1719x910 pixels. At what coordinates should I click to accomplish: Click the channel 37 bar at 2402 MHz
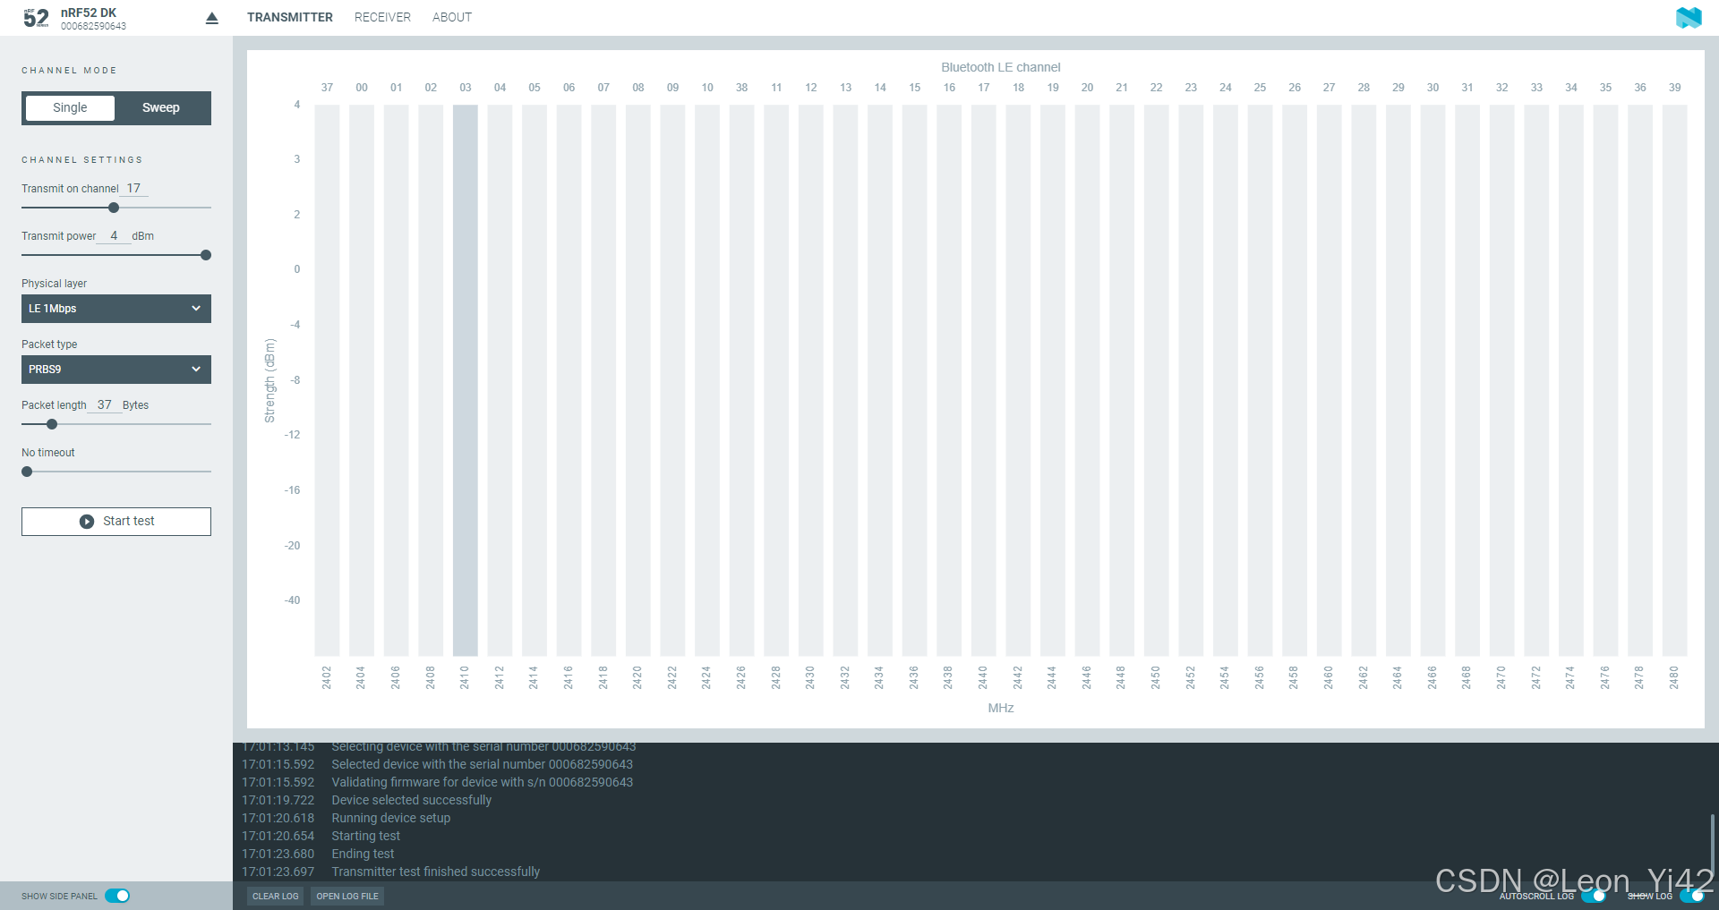[327, 380]
